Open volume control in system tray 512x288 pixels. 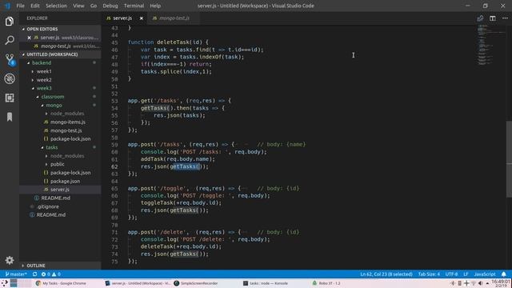(x=480, y=283)
